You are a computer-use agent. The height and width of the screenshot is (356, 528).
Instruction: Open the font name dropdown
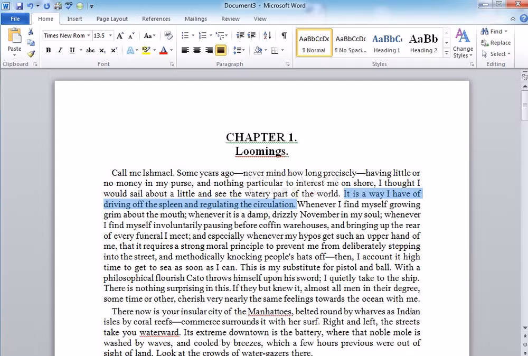(x=89, y=35)
